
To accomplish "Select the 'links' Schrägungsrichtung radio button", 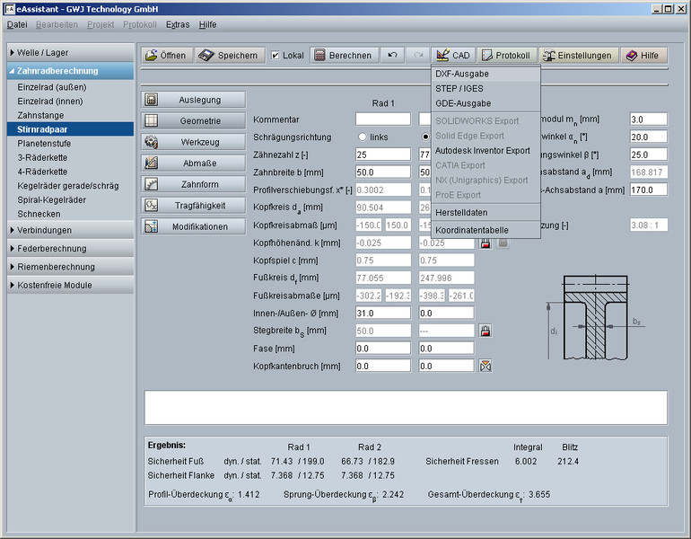I will point(363,137).
